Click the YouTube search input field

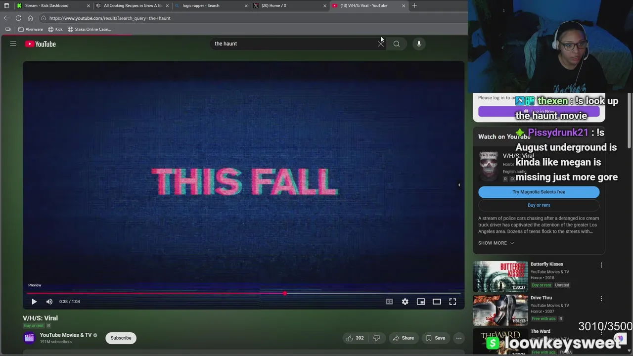click(x=294, y=44)
